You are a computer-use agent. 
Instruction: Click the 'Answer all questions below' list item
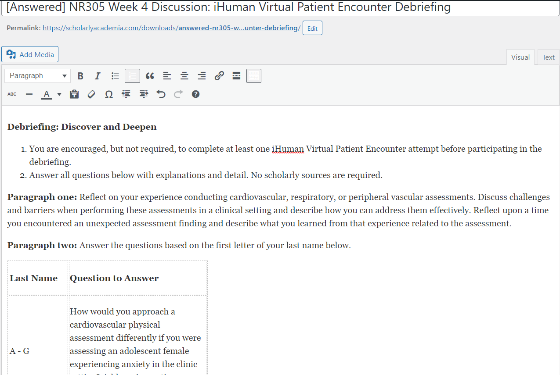[x=206, y=175]
